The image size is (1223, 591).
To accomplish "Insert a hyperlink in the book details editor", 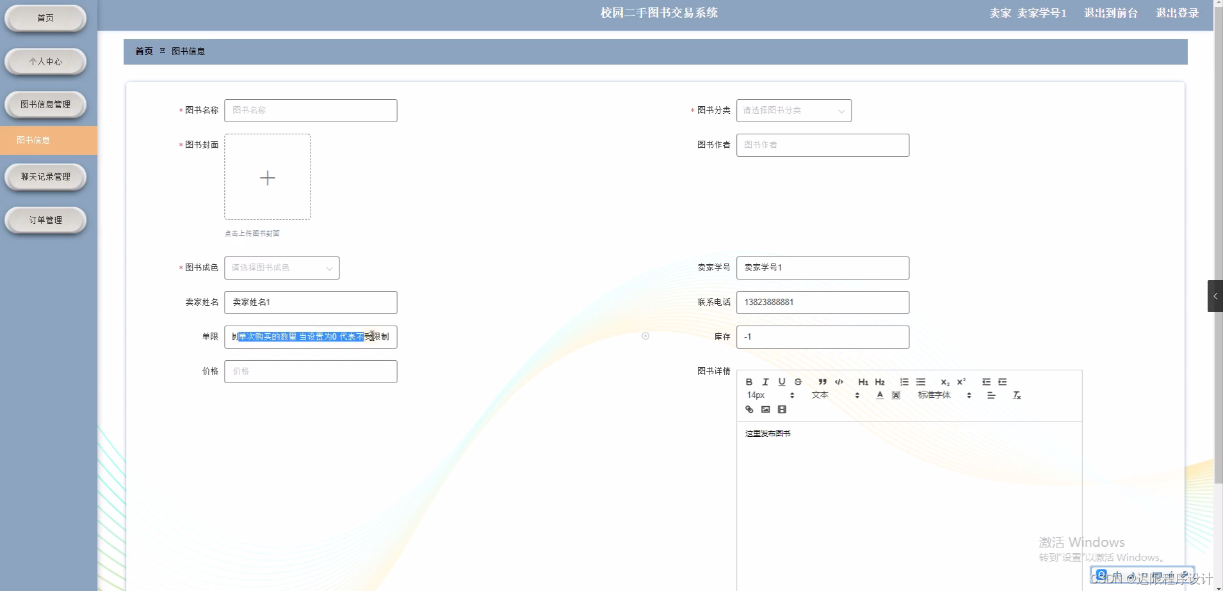I will (x=749, y=409).
